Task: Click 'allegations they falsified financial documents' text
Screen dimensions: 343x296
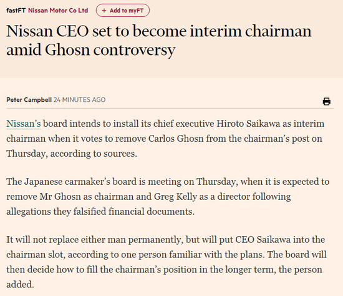Action: tap(100, 212)
